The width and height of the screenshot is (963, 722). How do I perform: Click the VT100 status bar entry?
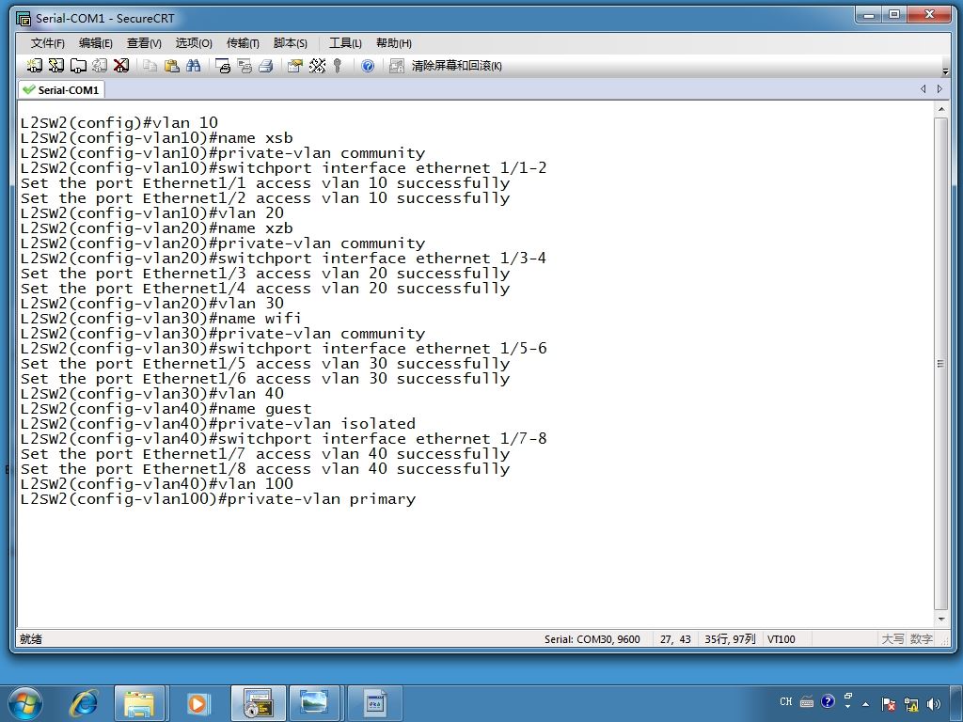click(x=781, y=639)
